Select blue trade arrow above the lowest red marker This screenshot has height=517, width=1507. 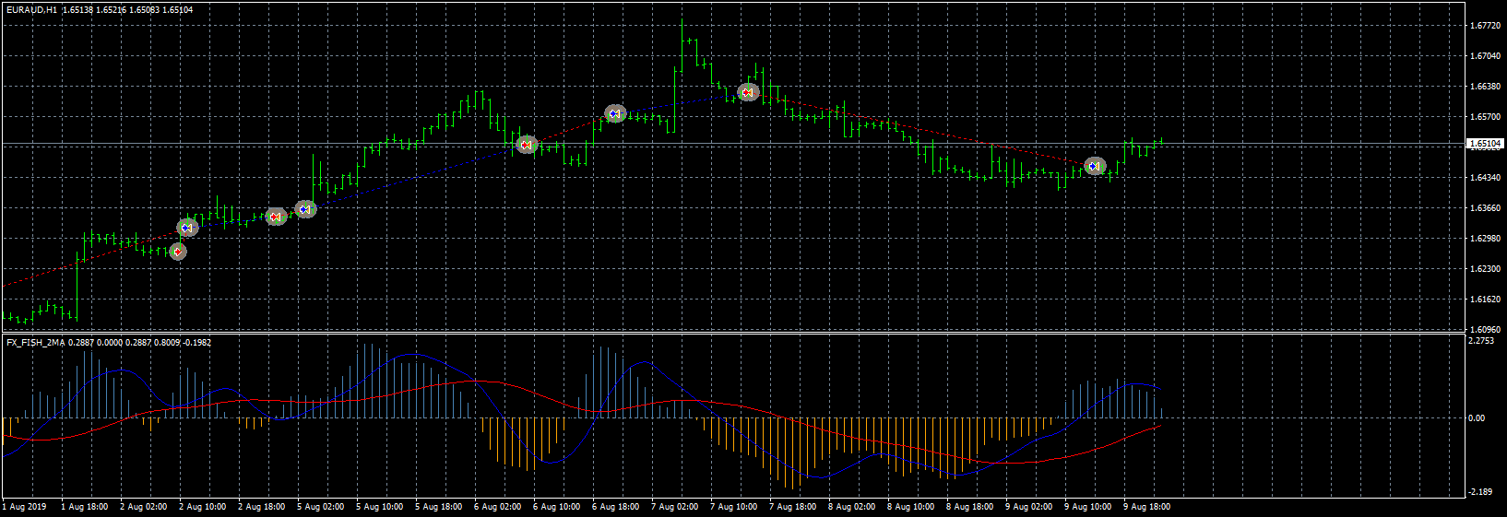click(x=187, y=228)
